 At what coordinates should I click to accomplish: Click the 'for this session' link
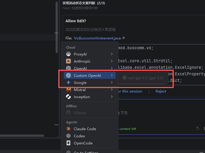[130, 91]
